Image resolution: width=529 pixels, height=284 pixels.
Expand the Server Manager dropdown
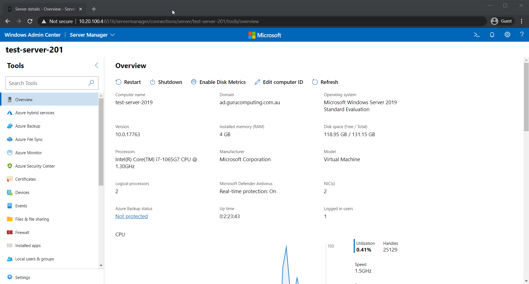pyautogui.click(x=92, y=35)
